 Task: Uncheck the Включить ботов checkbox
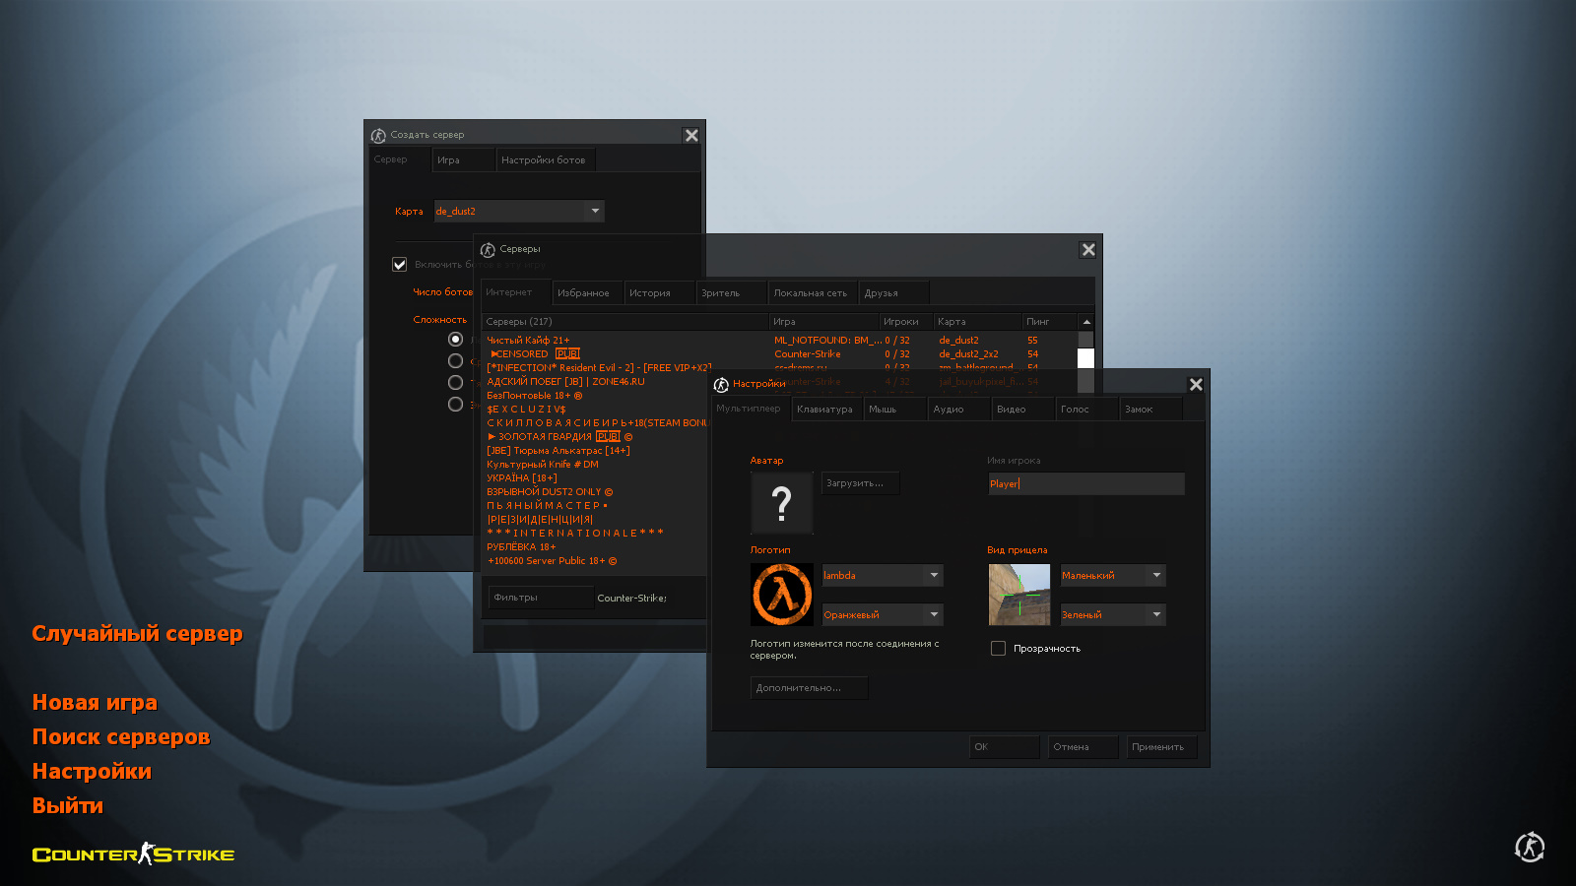pos(400,265)
